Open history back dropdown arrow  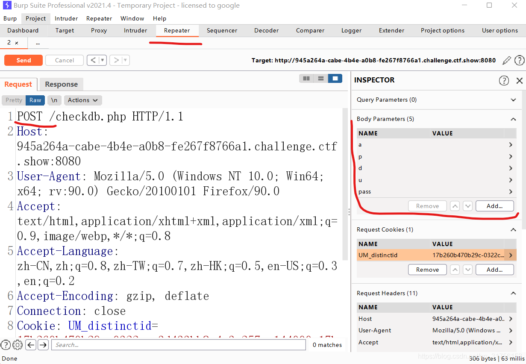point(103,60)
